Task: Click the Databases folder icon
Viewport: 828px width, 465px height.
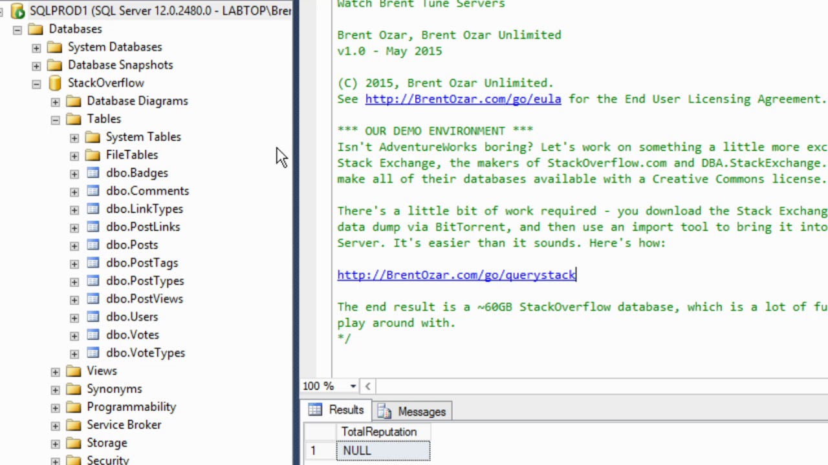Action: tap(36, 29)
